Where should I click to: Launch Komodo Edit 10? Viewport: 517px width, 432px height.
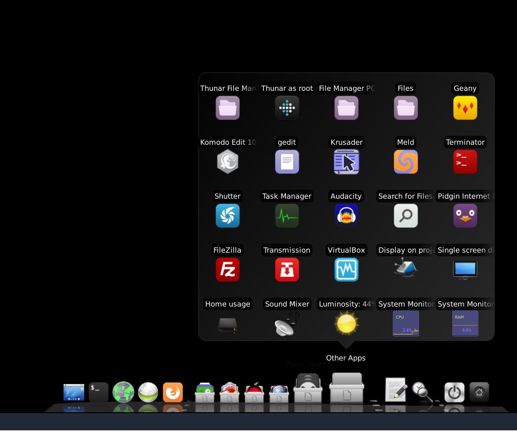click(228, 162)
